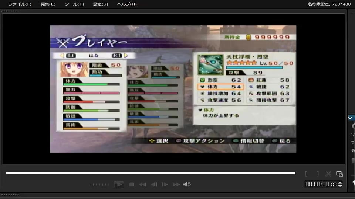Click the Fast-forward double-arrow button
Viewport: 355px width, 199px height.
pyautogui.click(x=176, y=185)
